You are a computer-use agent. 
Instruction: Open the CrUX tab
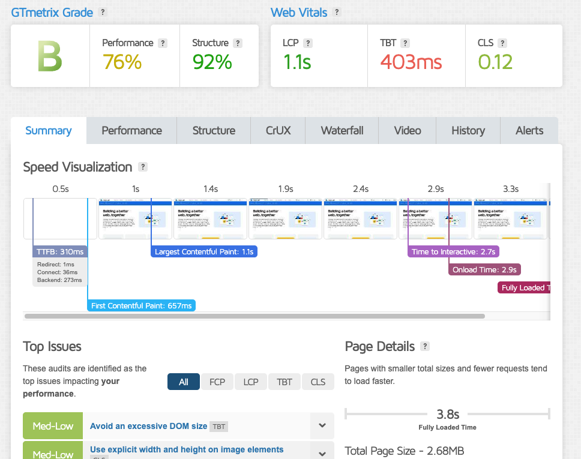click(277, 130)
